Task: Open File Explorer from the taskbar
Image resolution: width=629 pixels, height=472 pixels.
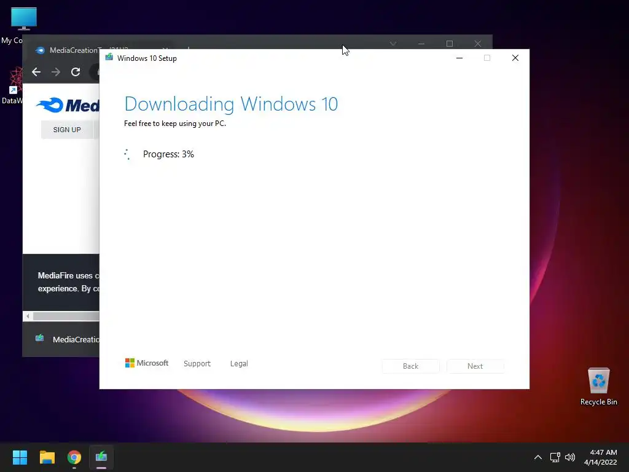Action: (47, 457)
